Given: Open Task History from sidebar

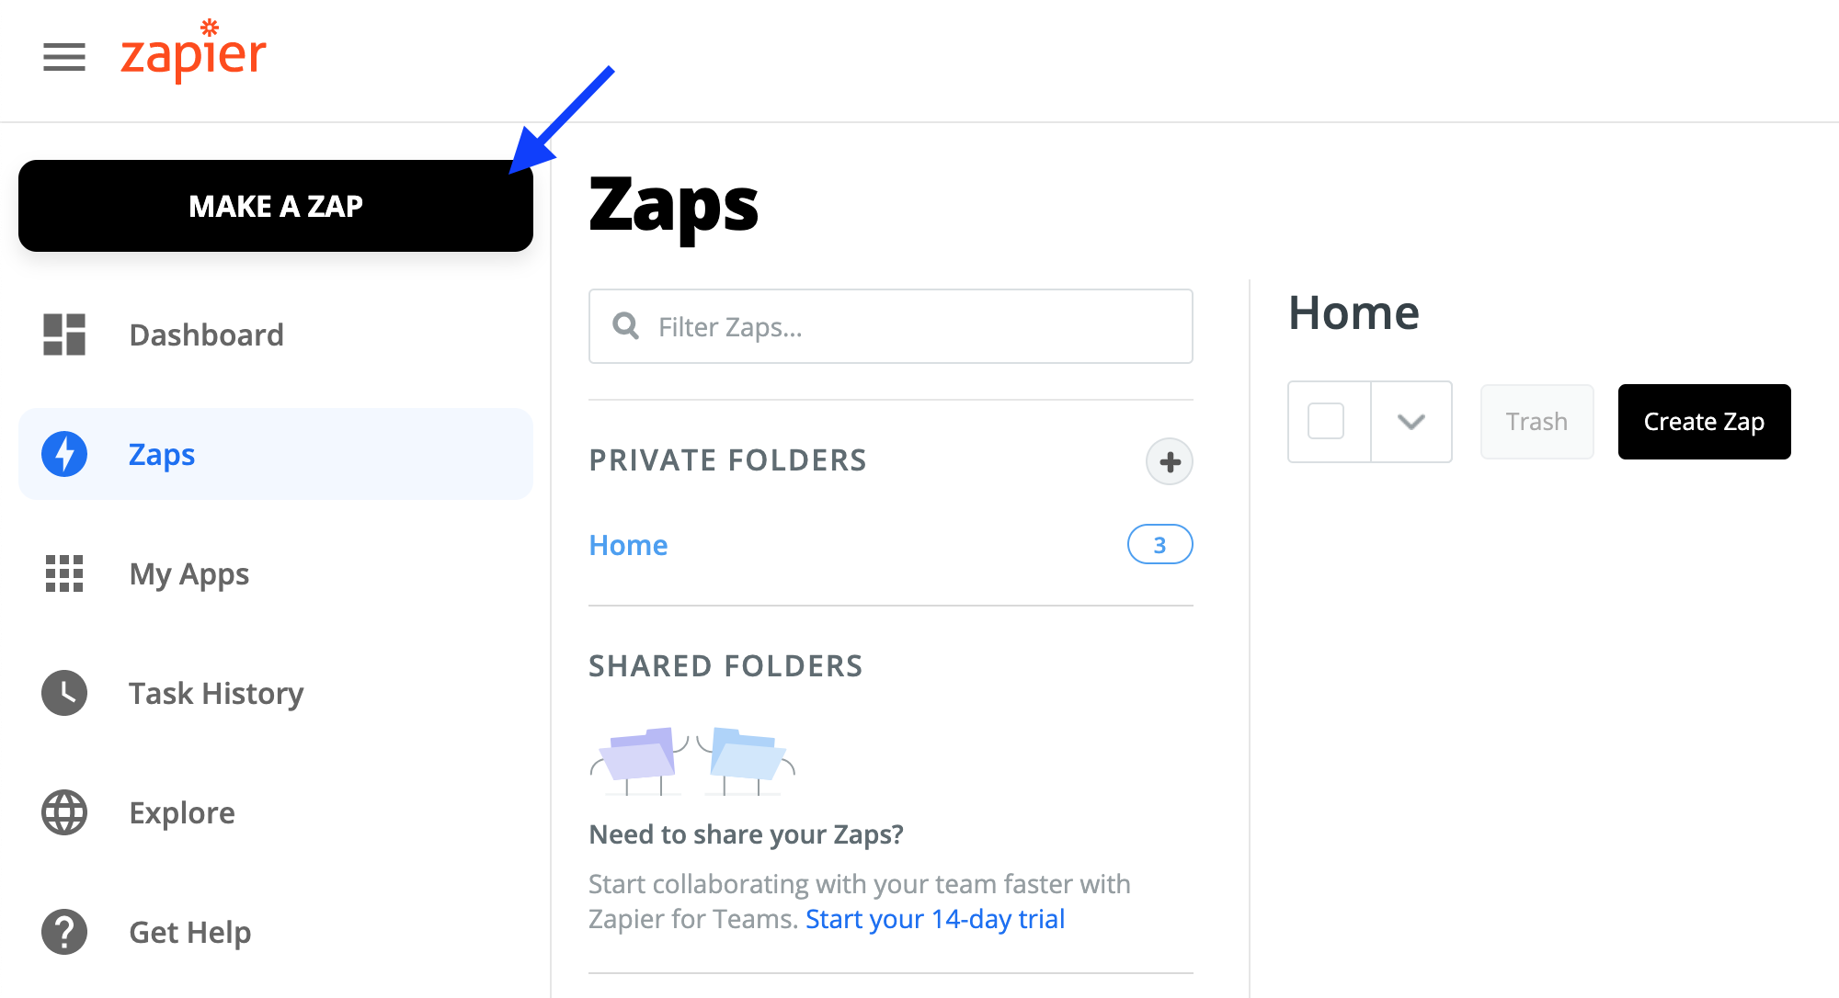Looking at the screenshot, I should [x=216, y=693].
